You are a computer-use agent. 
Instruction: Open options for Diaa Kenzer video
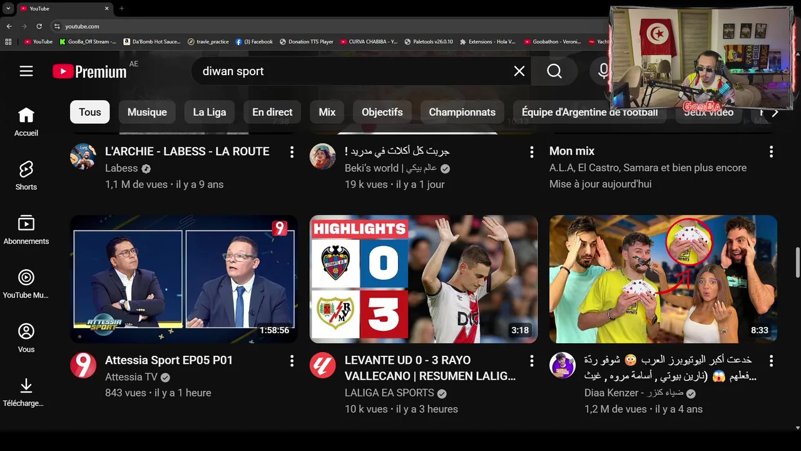pyautogui.click(x=771, y=361)
